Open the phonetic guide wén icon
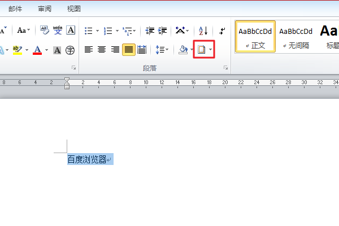 coord(58,30)
